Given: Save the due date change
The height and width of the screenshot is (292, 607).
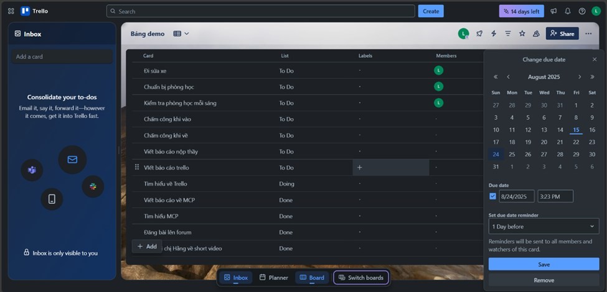Looking at the screenshot, I should tap(543, 264).
